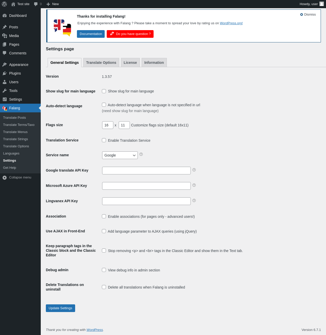Click the plus icon next to New
Image resolution: width=326 pixels, height=335 pixels.
tap(48, 4)
